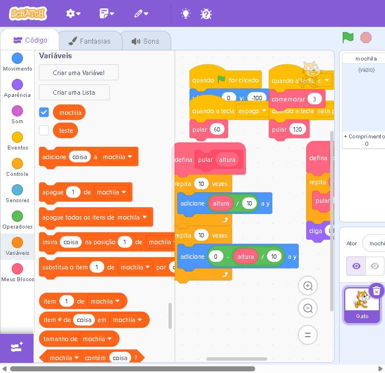Image resolution: width=385 pixels, height=373 pixels.
Task: Click the Scratch logo
Action: [x=28, y=13]
